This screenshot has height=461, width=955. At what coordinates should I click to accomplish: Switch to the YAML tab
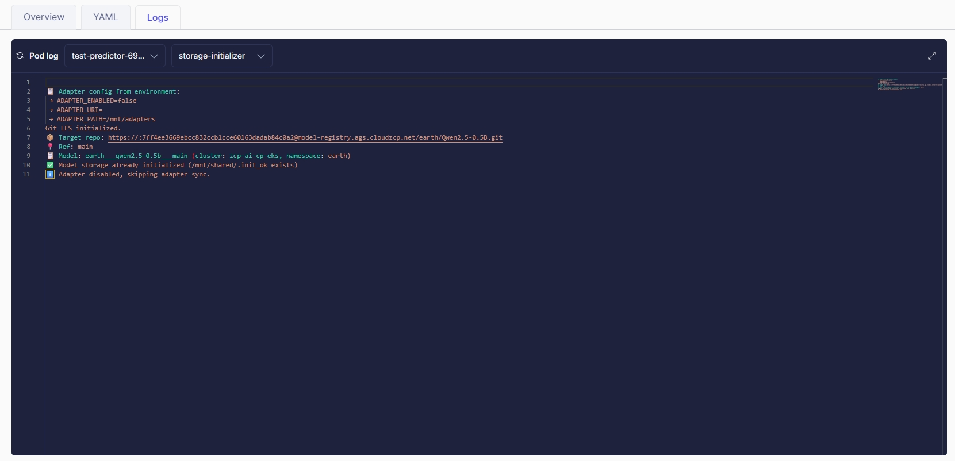tap(106, 17)
